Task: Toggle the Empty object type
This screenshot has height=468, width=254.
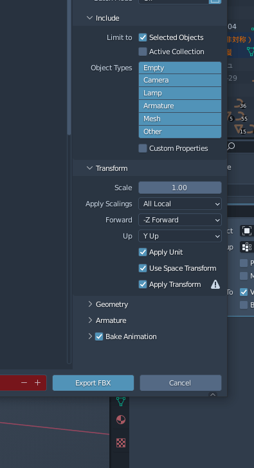Action: 180,68
